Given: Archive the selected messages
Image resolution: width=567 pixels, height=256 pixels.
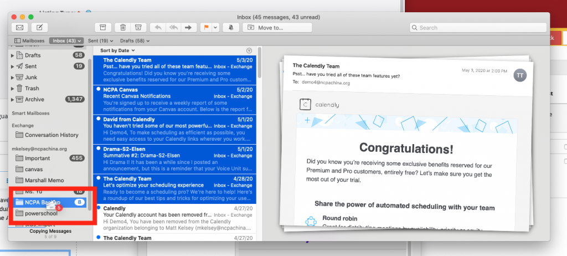Looking at the screenshot, I should pyautogui.click(x=102, y=27).
